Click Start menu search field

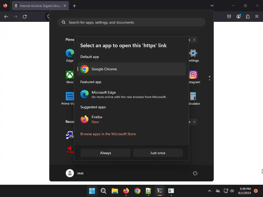pos(131,23)
